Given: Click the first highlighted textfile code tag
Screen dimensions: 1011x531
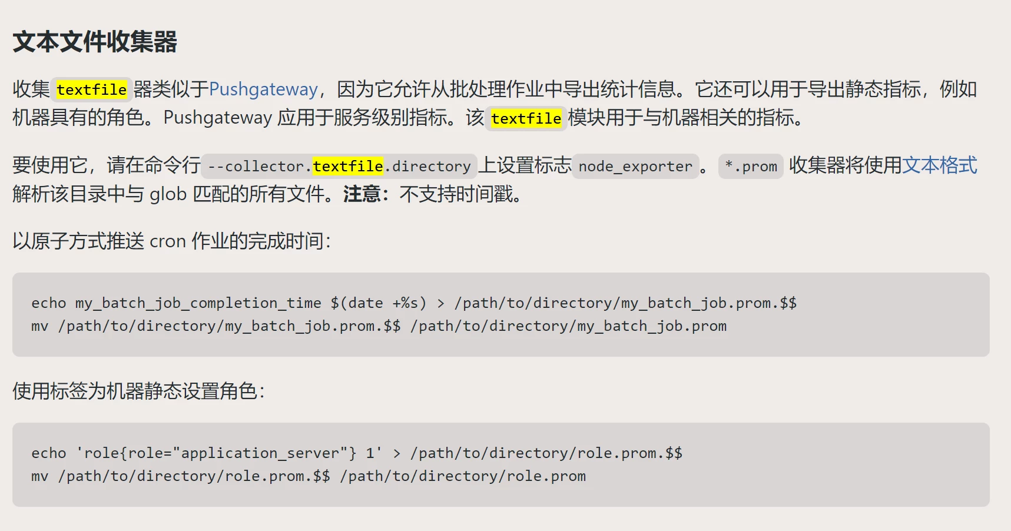Looking at the screenshot, I should tap(91, 89).
